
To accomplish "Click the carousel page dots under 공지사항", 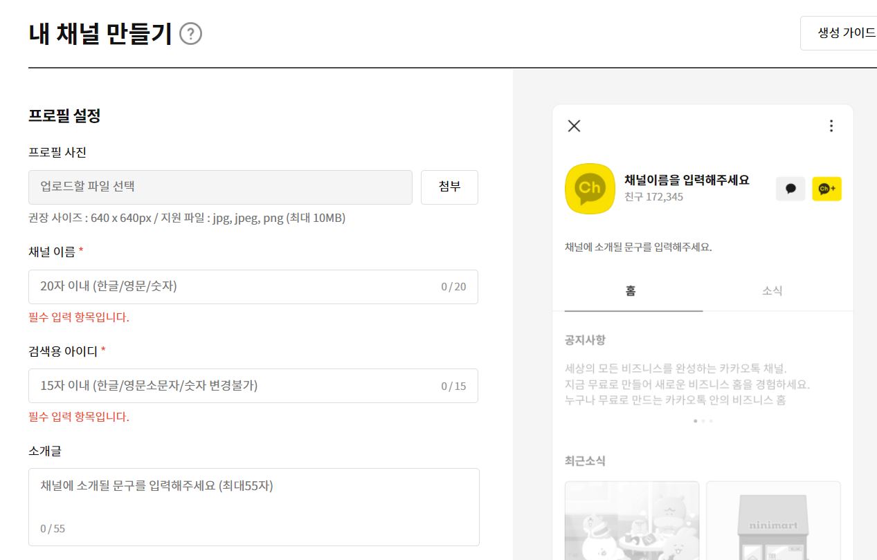I will click(x=703, y=420).
